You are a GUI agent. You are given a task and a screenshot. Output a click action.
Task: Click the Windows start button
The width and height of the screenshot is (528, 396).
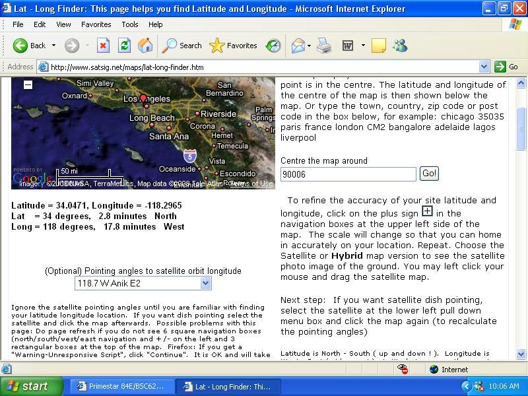(31, 386)
